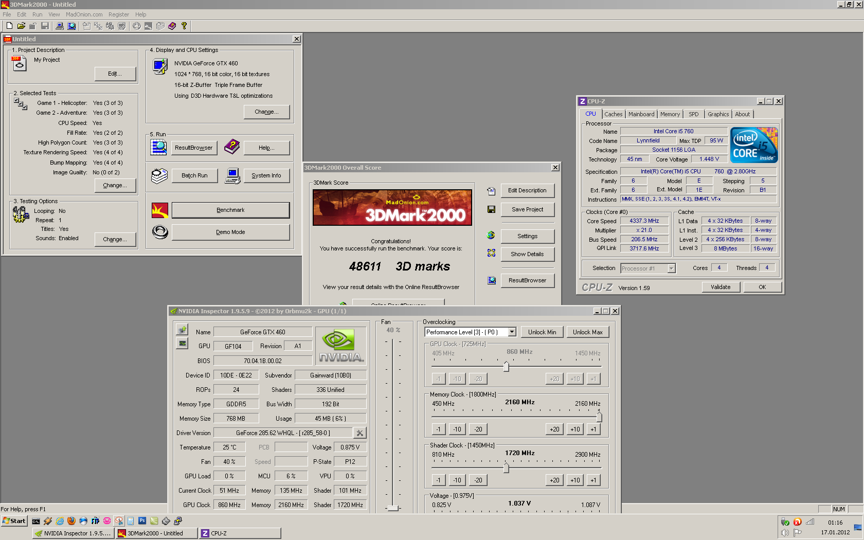
Task: Open the Performance Level dropdown in NVIDIA Inspector
Action: click(x=512, y=332)
